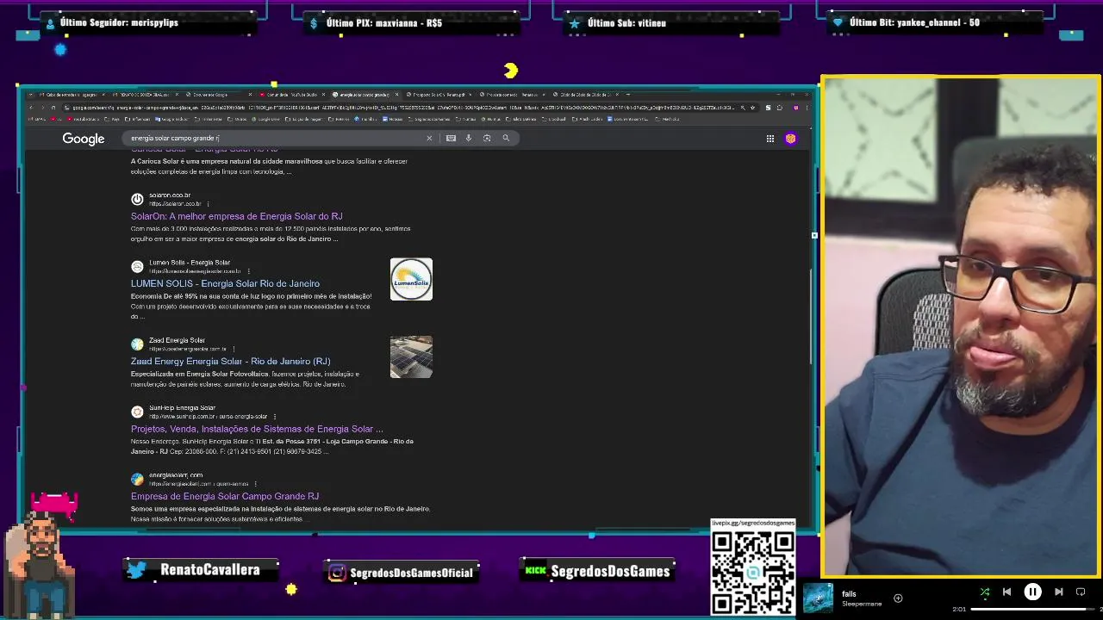Click the Último Sub: vitineu text

pos(626,22)
